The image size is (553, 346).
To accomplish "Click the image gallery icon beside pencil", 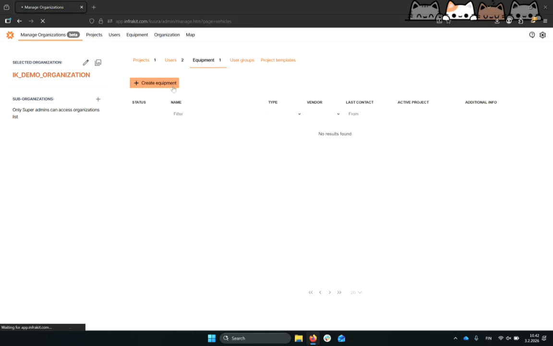I will click(98, 62).
